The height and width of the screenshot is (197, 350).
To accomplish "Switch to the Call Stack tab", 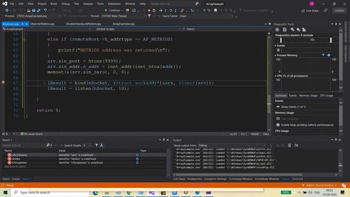I will click(x=179, y=179).
